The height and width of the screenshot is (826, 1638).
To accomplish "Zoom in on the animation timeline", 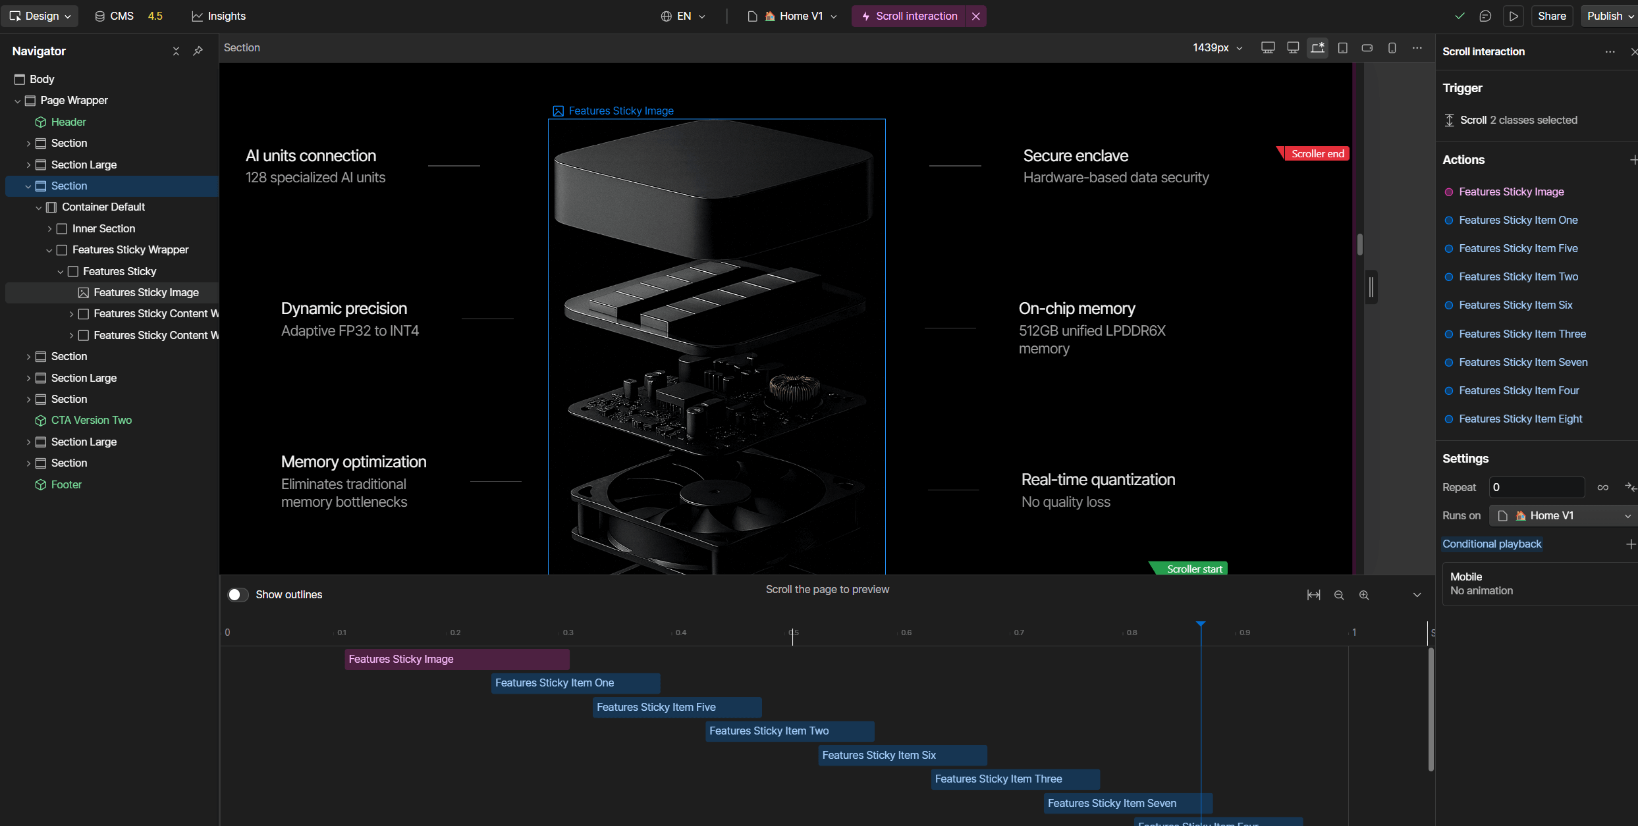I will (1364, 594).
